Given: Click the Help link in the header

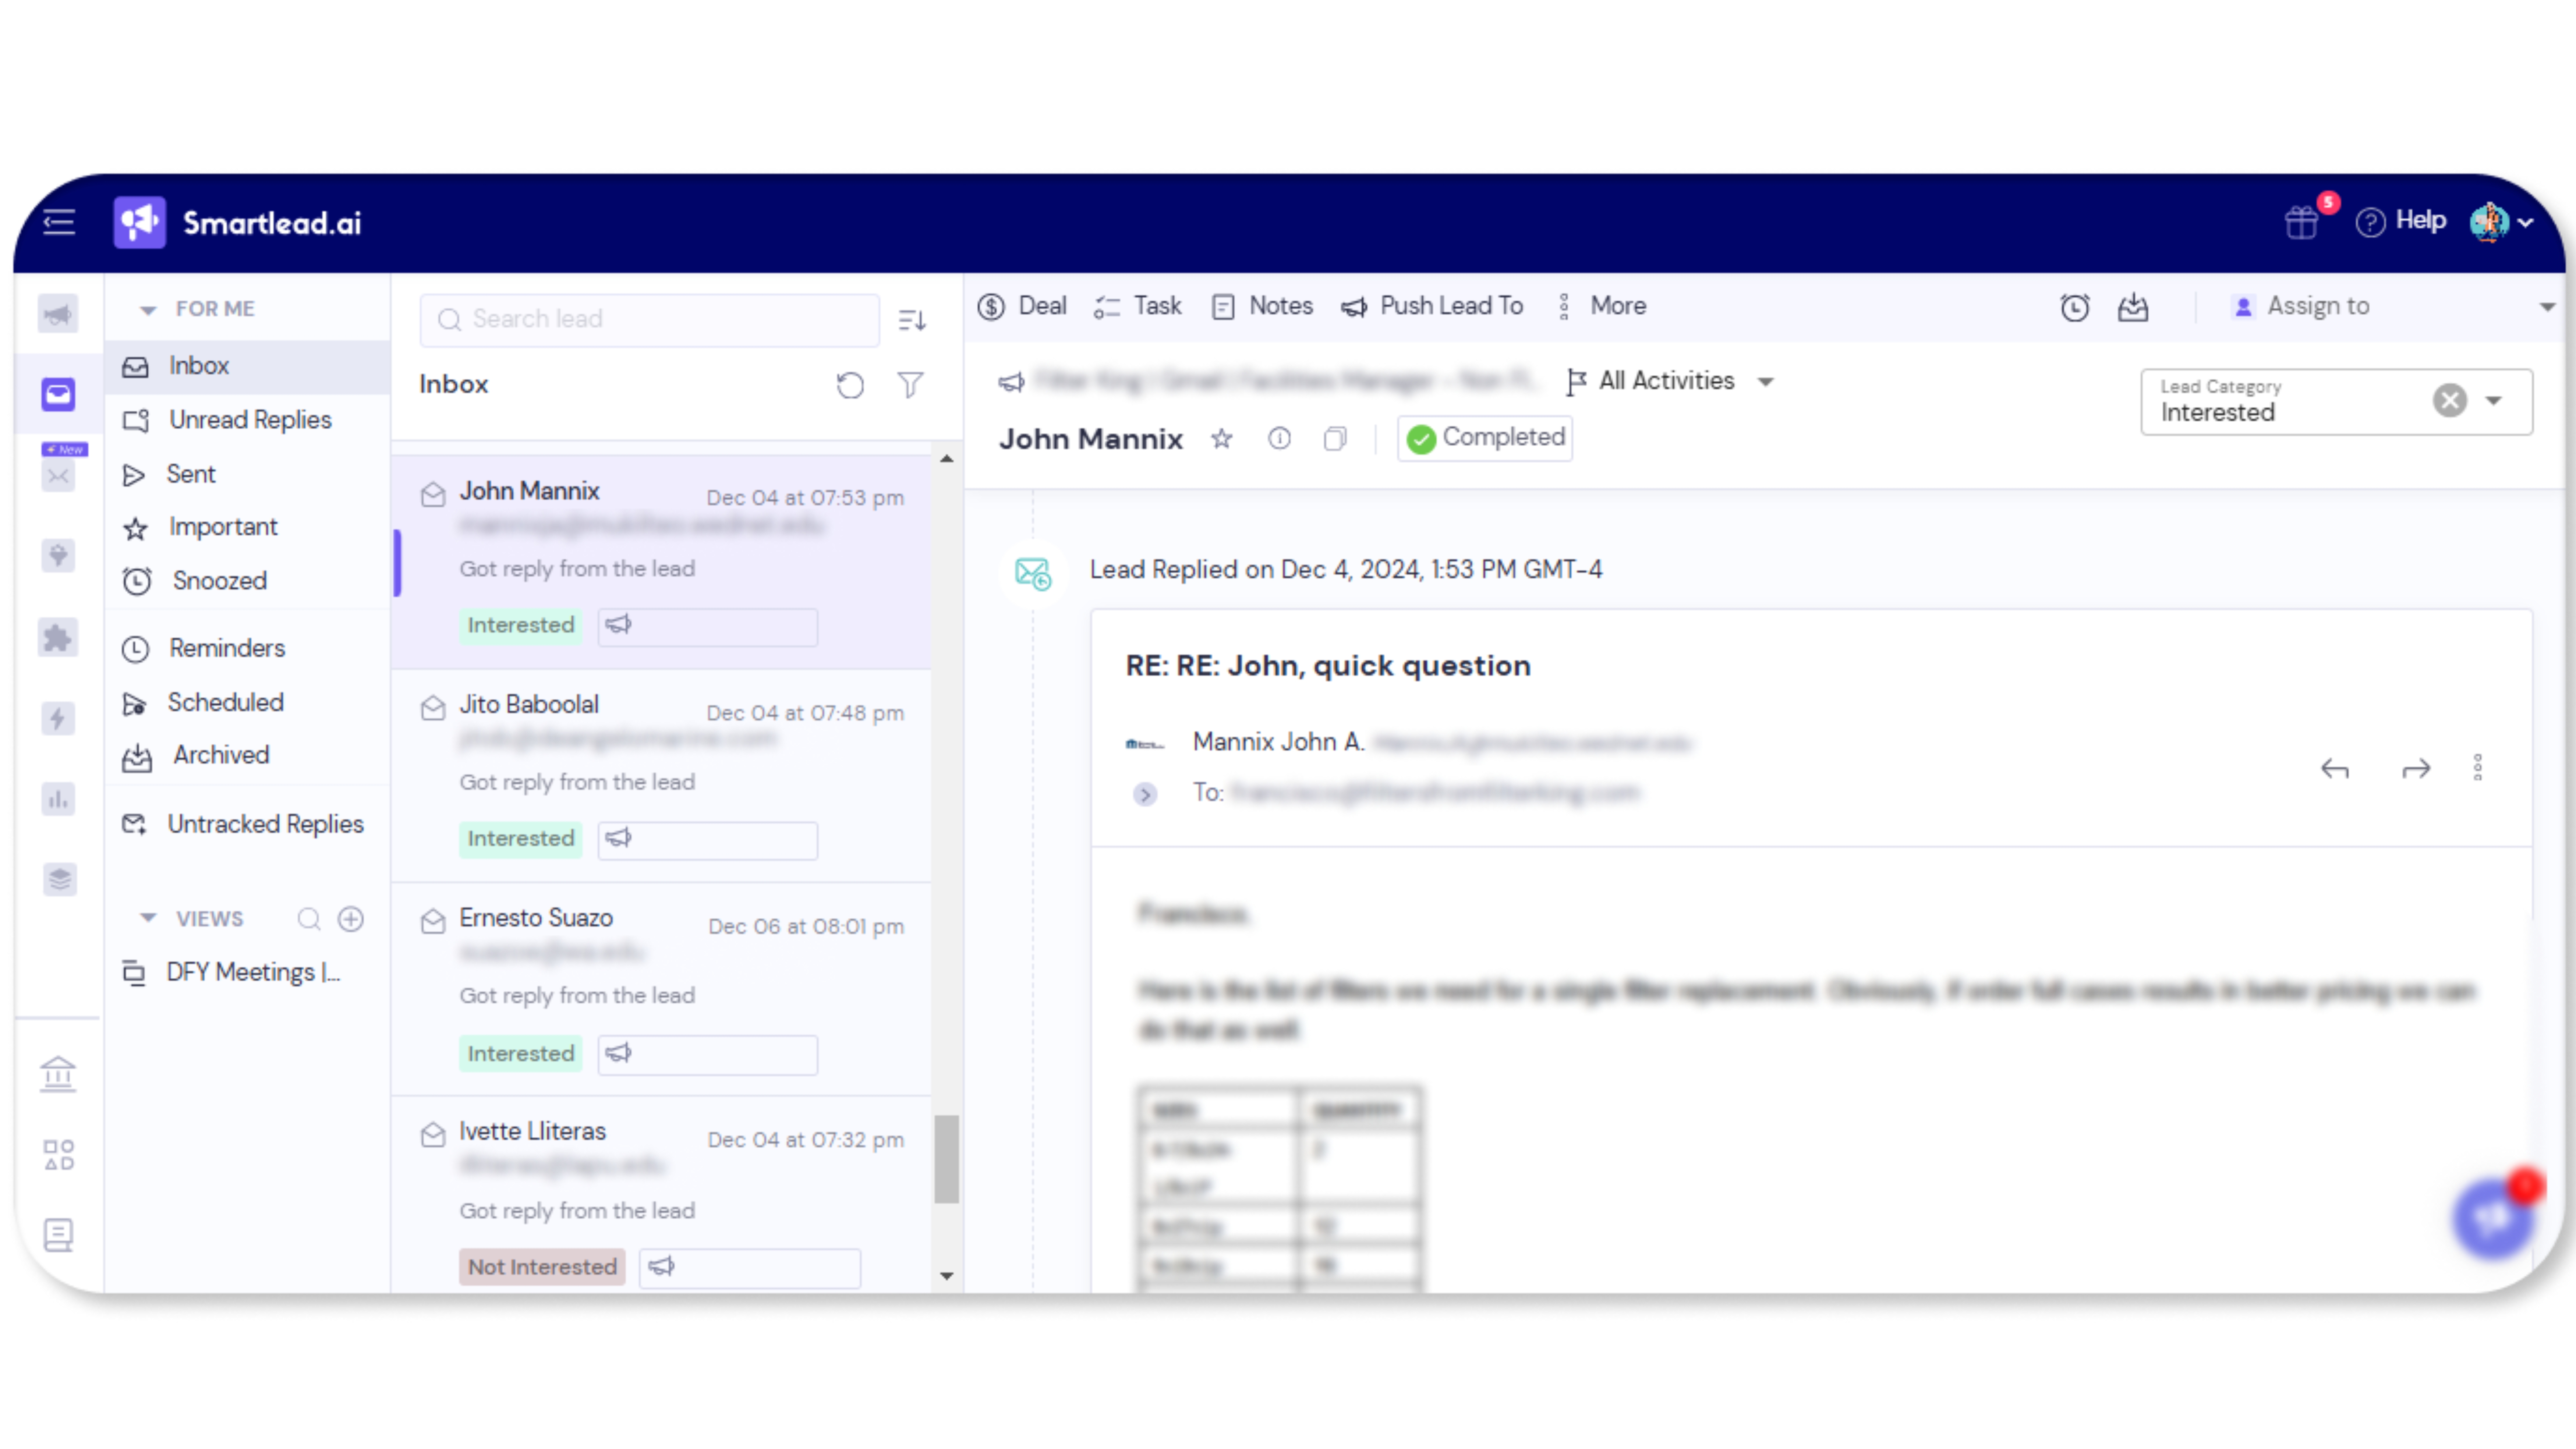Looking at the screenshot, I should 2400,221.
